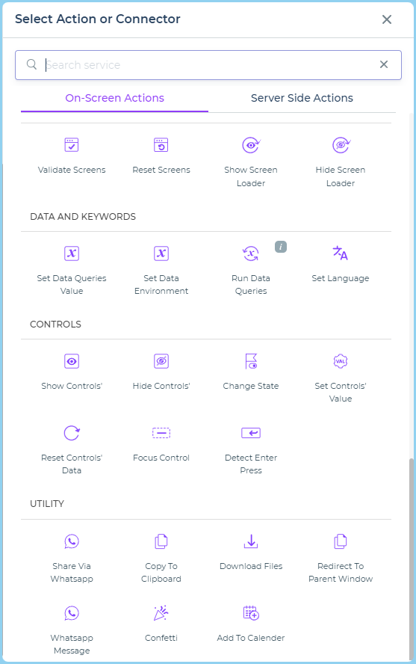This screenshot has height=664, width=416.
Task: Click the vertical scrollbar thumb
Action: 412,558
